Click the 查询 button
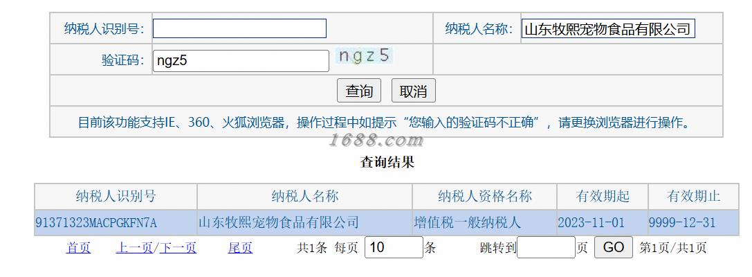This screenshot has width=752, height=277. (x=359, y=90)
